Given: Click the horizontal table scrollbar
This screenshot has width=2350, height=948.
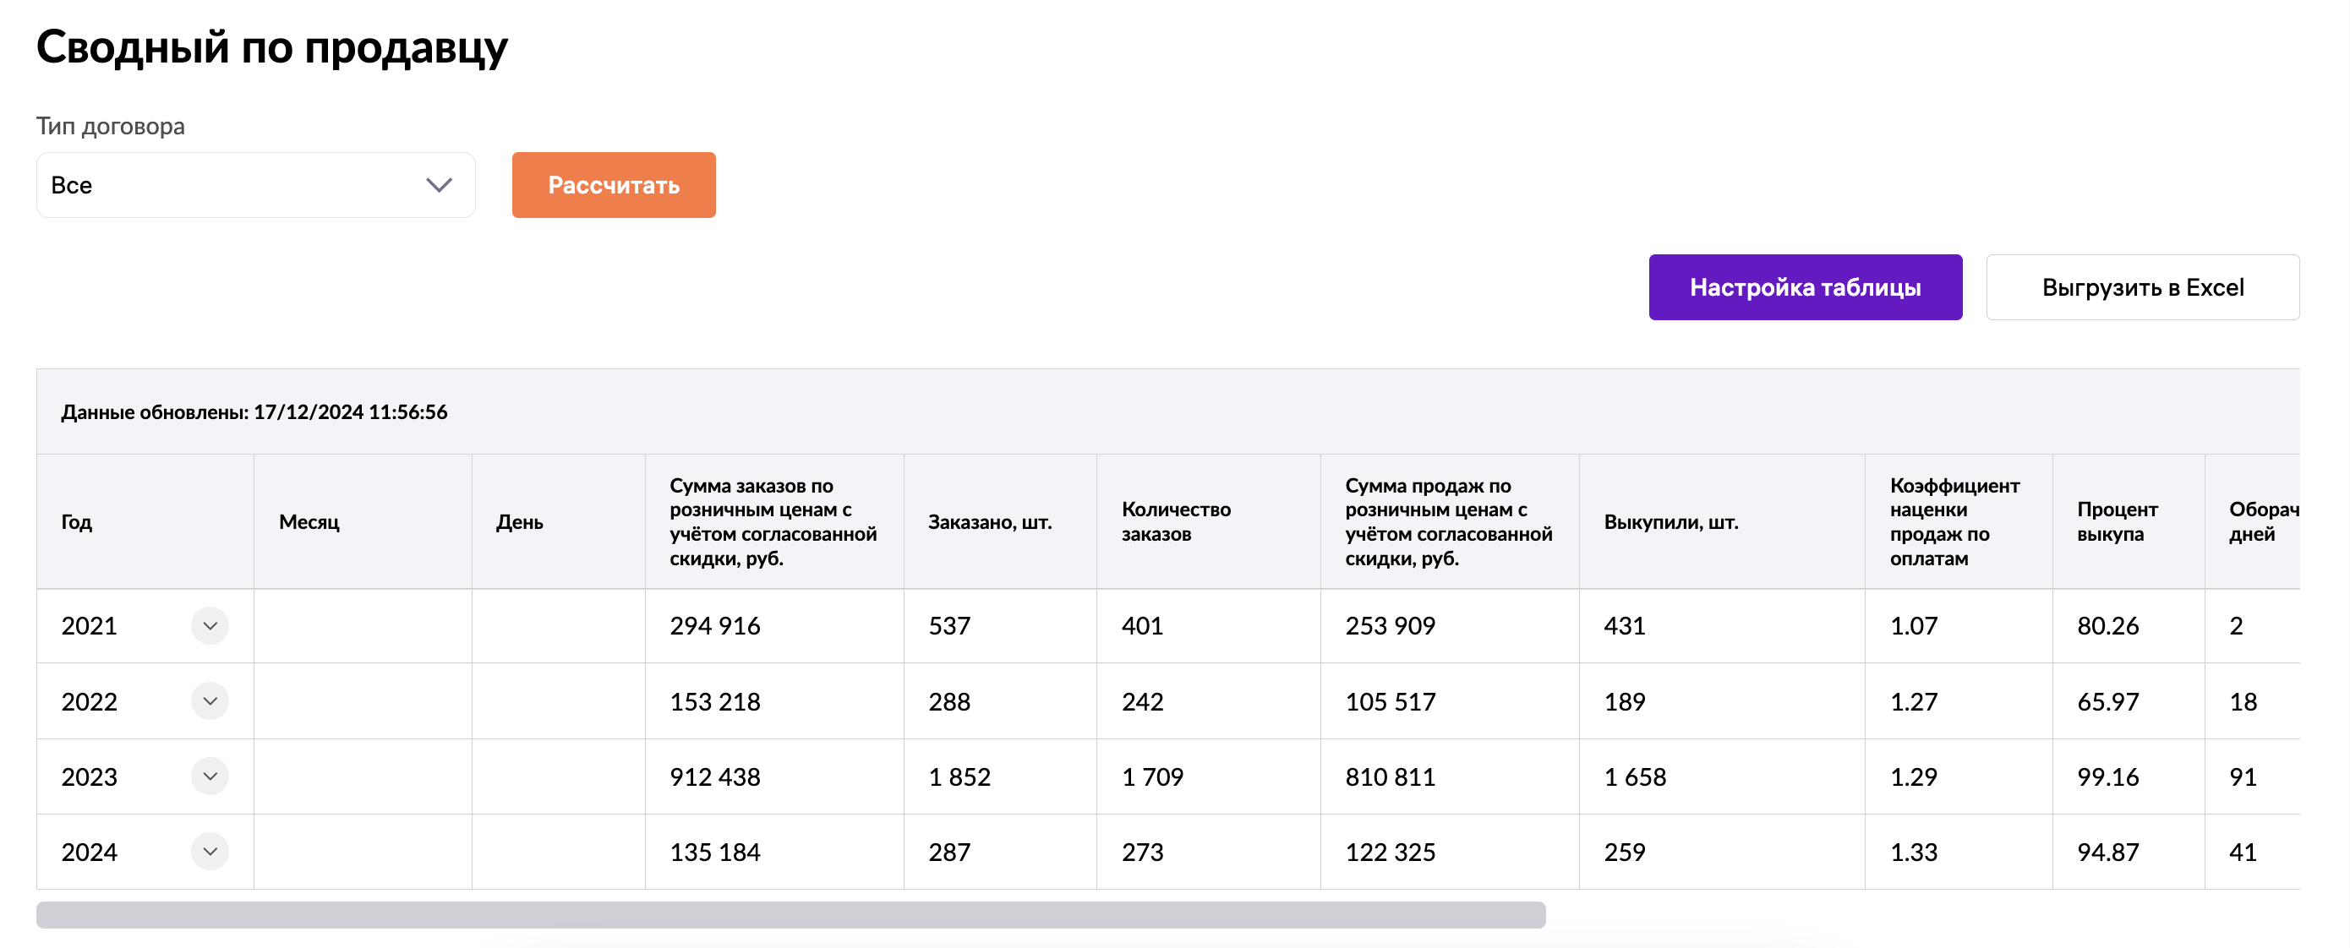Looking at the screenshot, I should 791,914.
